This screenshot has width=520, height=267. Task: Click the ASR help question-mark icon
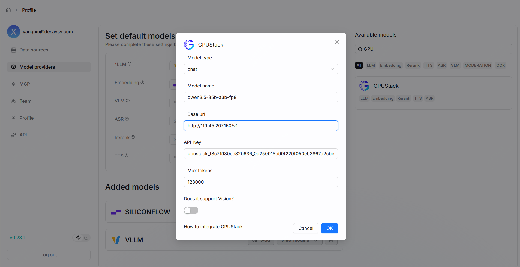click(x=127, y=119)
